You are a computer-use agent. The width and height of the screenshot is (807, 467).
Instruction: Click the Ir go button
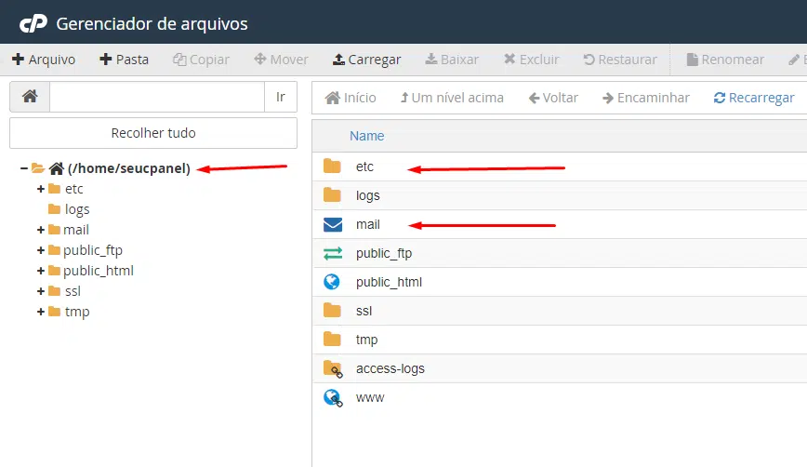[280, 97]
